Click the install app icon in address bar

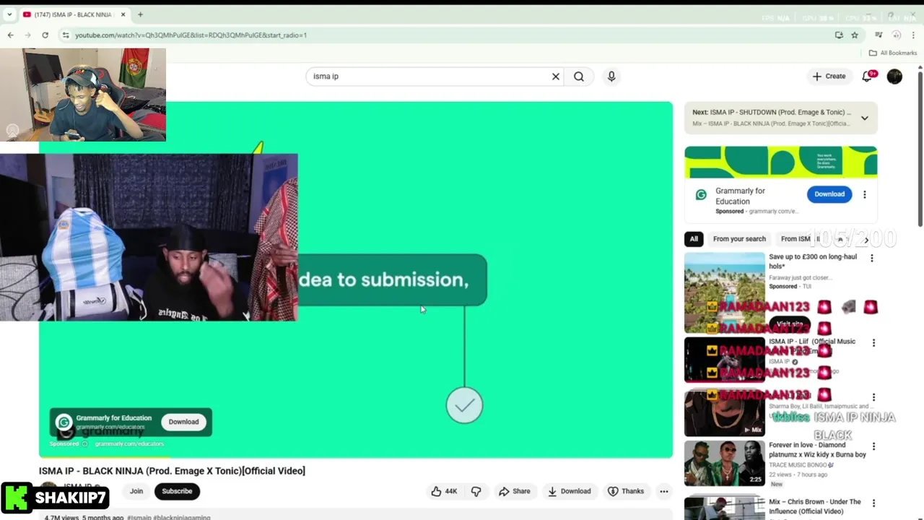tap(839, 35)
